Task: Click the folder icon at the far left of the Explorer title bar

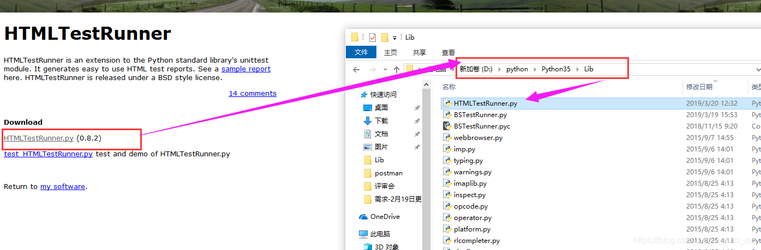Action: 355,38
